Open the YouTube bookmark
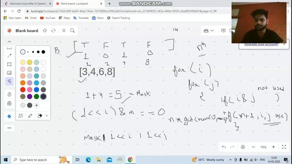The image size is (292, 164). [47, 18]
